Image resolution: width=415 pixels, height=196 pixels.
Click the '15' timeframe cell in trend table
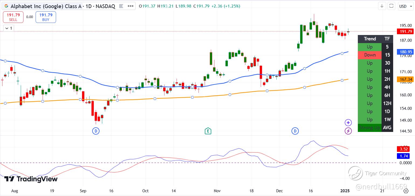(x=387, y=55)
